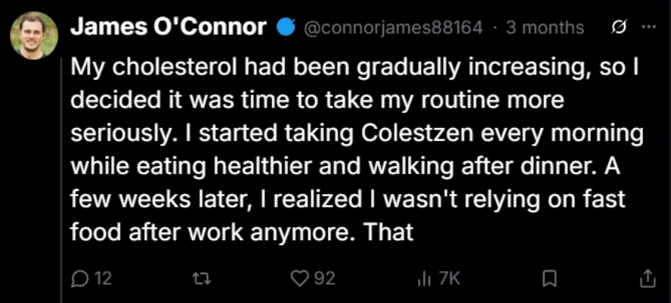The width and height of the screenshot is (671, 303).
Task: Open the "3 months" timestamp link
Action: [x=545, y=28]
